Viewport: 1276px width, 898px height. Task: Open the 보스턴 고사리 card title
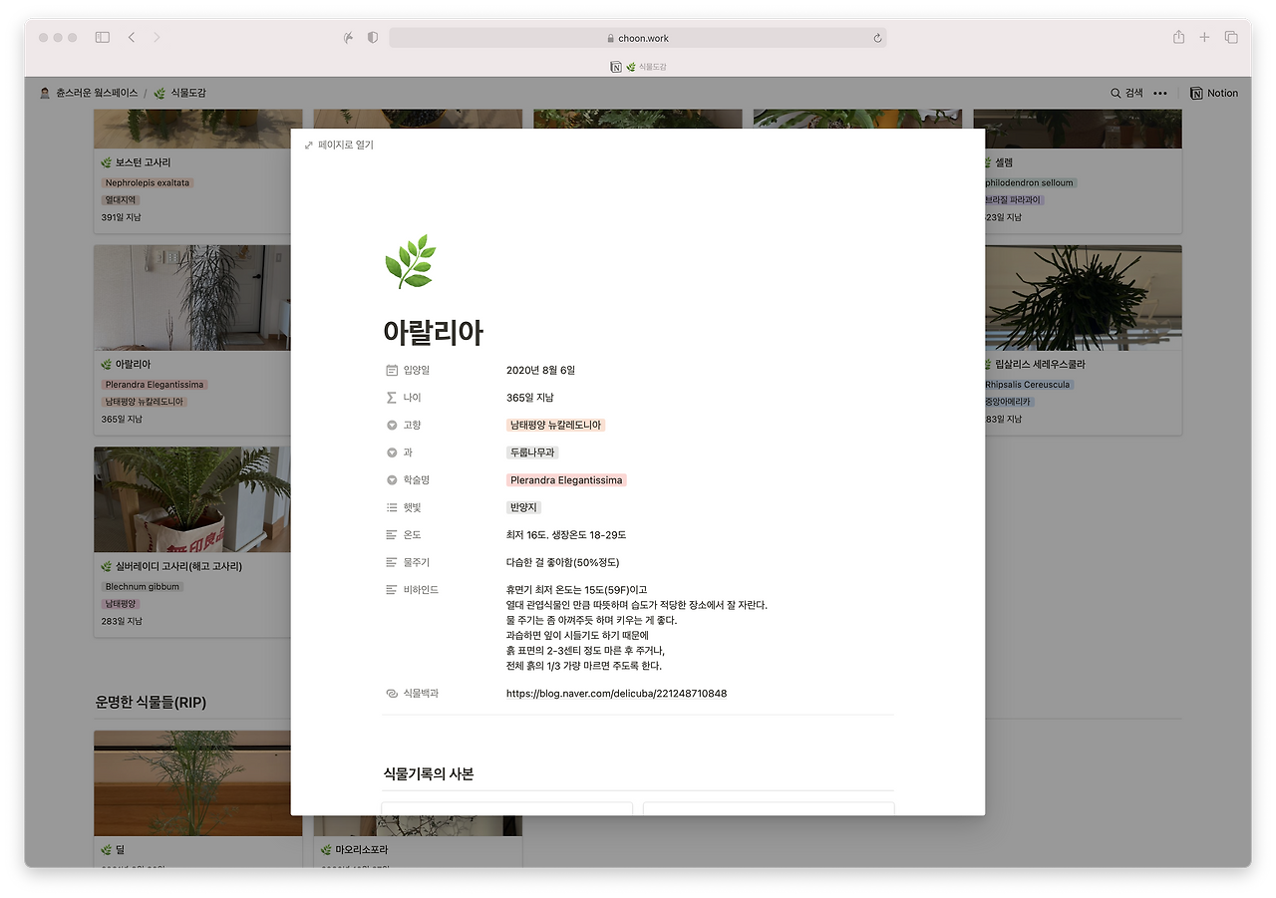[144, 162]
